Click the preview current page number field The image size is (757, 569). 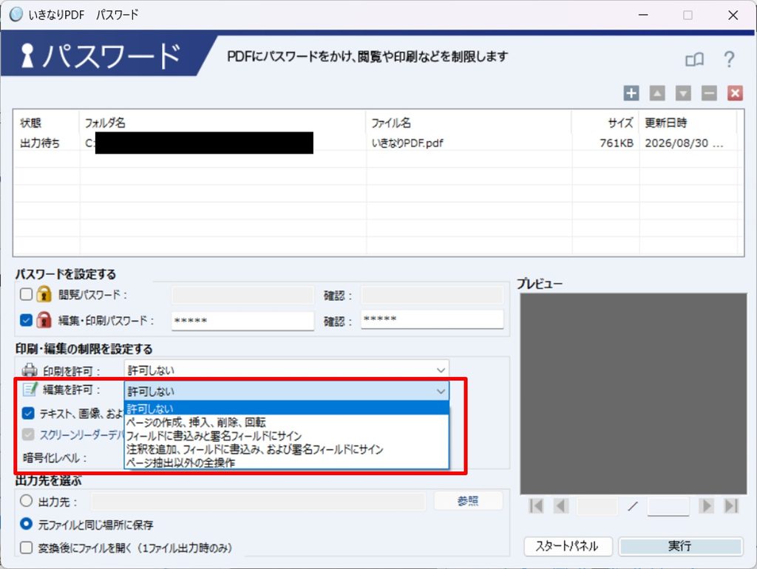tap(597, 505)
